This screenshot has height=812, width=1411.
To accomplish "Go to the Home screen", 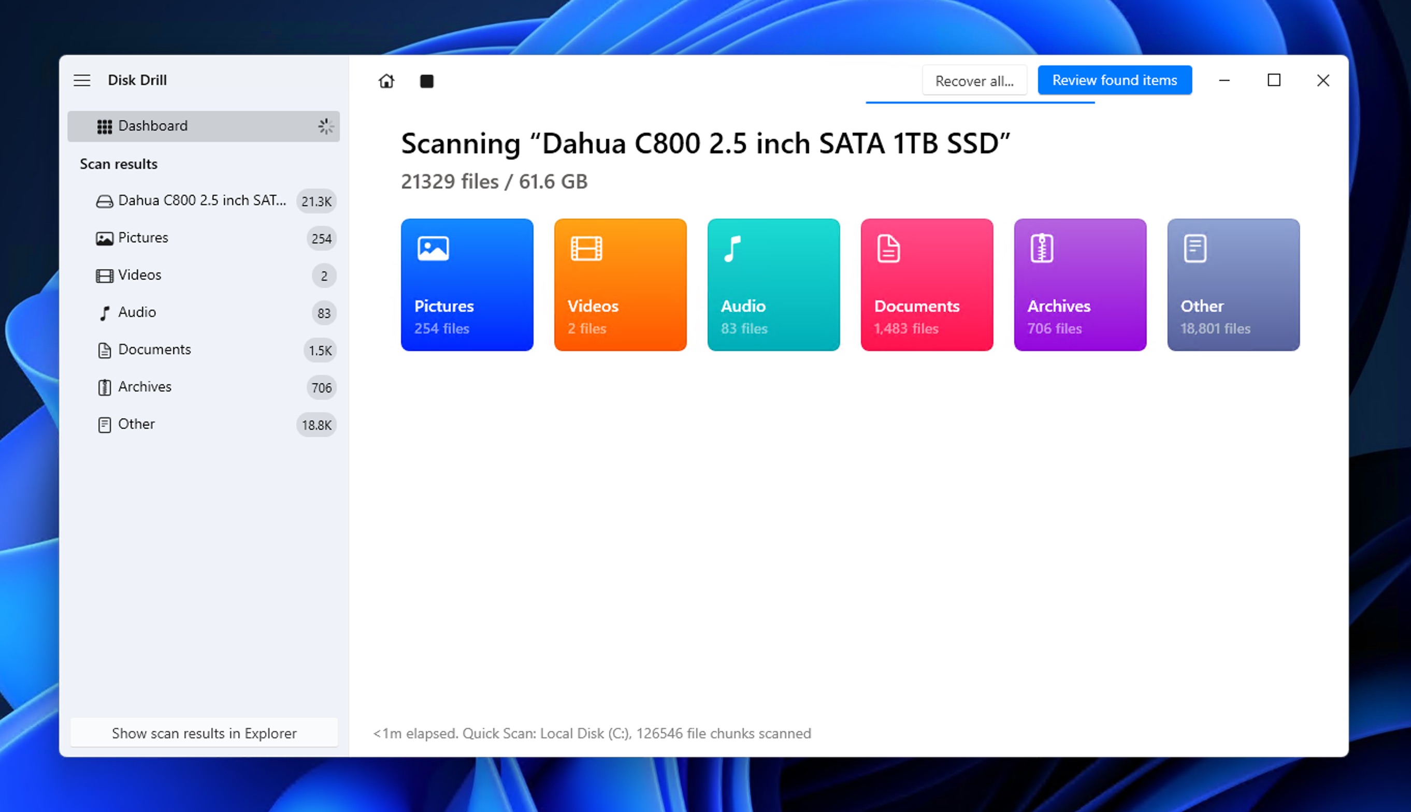I will (x=386, y=81).
